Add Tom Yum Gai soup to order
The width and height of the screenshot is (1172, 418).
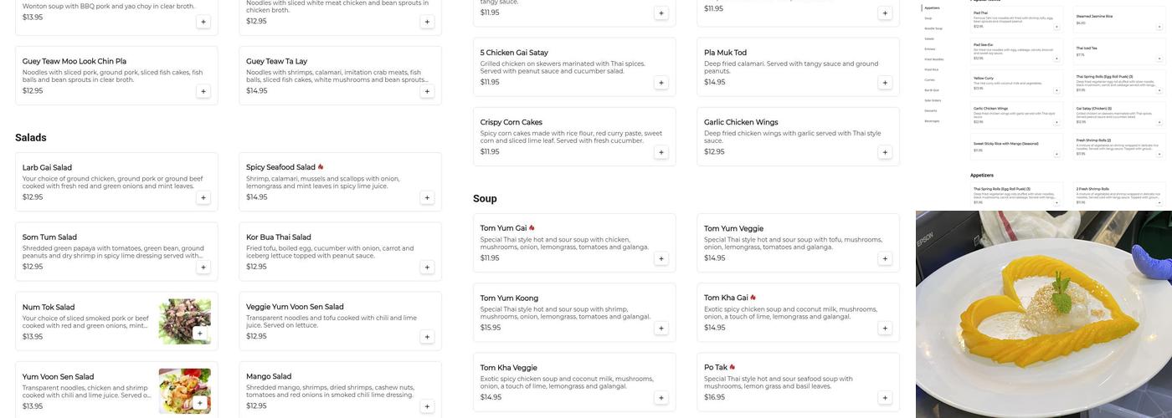(661, 259)
